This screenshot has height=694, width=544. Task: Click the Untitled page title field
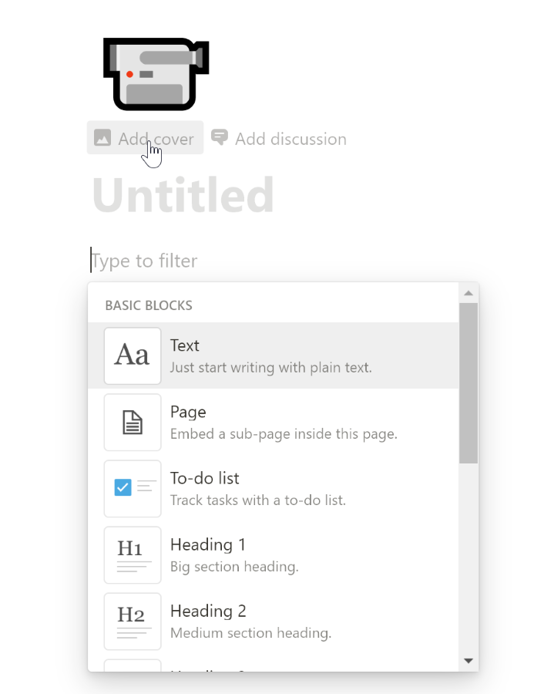coord(183,195)
